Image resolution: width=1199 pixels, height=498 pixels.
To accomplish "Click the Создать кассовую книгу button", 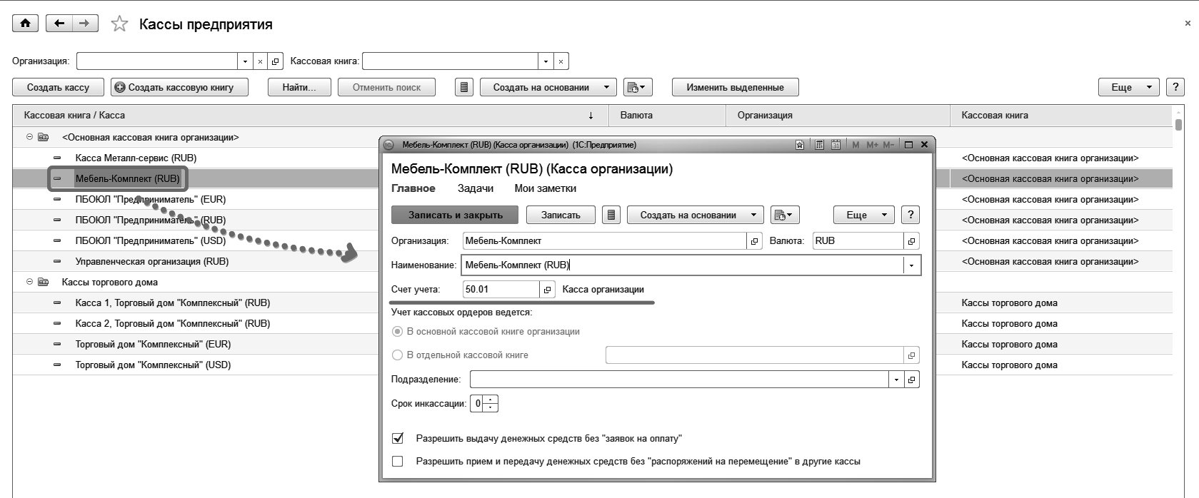I will [x=180, y=87].
